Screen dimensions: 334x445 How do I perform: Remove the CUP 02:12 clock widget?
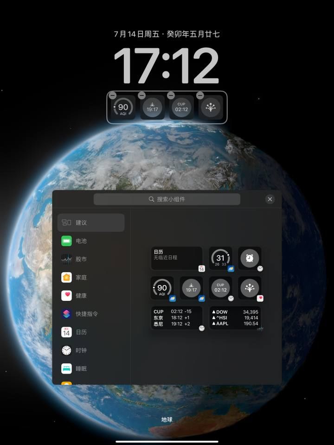[x=171, y=95]
